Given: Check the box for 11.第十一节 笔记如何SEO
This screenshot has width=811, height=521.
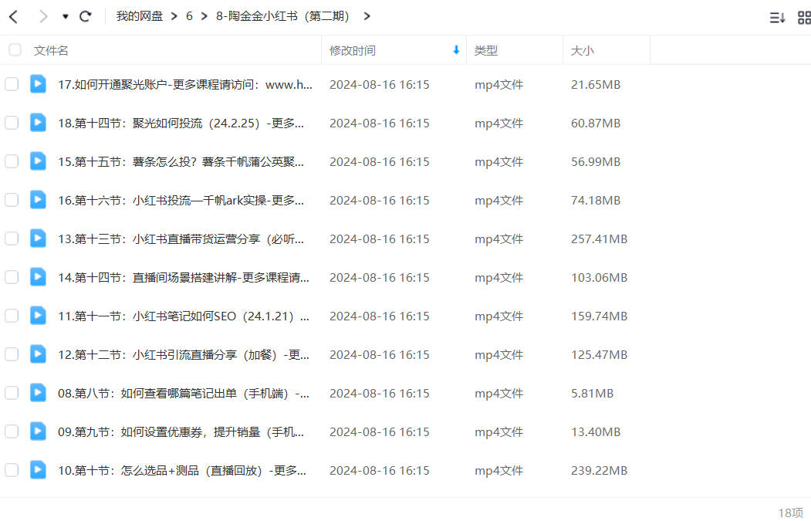Looking at the screenshot, I should (x=12, y=316).
